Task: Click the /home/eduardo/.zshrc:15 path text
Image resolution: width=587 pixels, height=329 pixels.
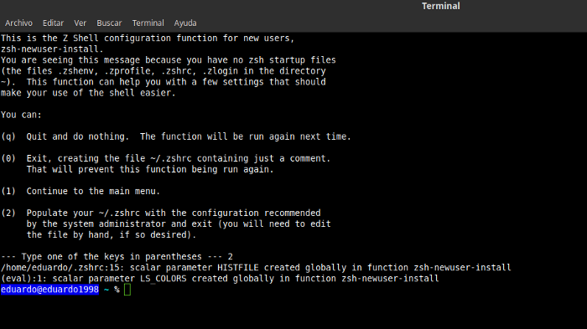Action: click(x=63, y=268)
